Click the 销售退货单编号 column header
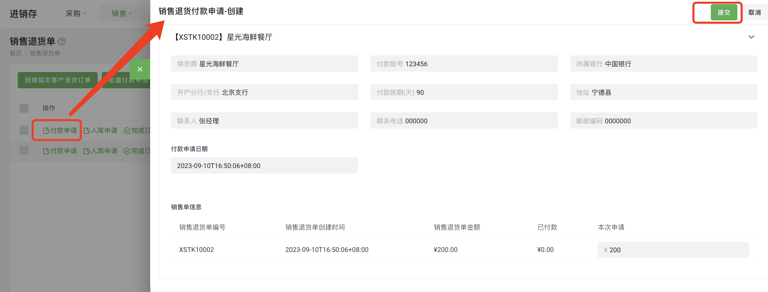 click(202, 227)
